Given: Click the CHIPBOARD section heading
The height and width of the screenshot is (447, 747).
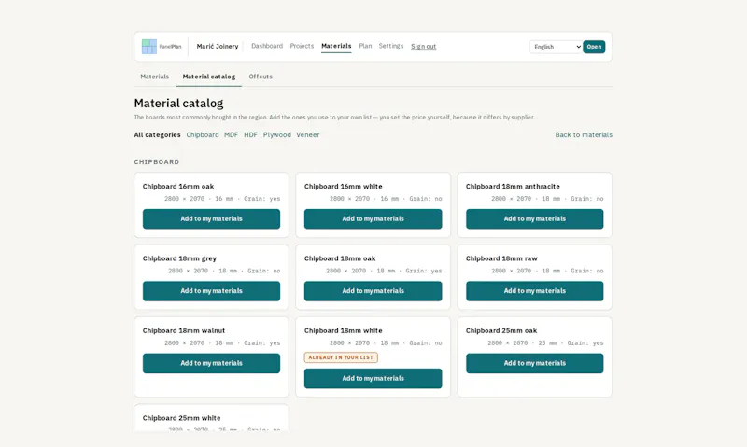Looking at the screenshot, I should tap(157, 161).
